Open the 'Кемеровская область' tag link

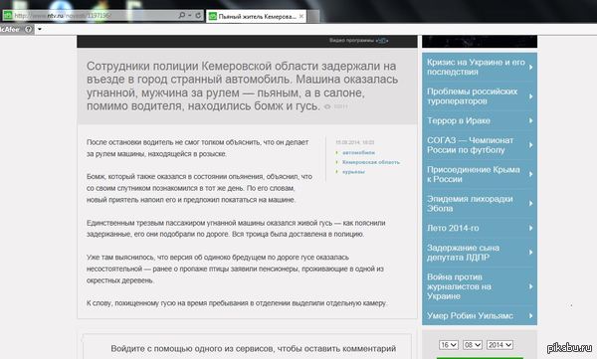pos(371,162)
